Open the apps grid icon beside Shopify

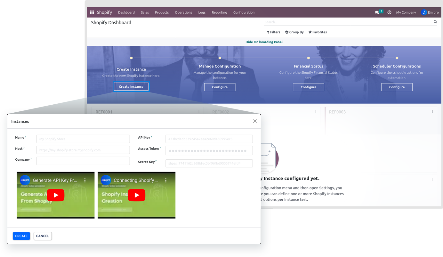[x=92, y=12]
